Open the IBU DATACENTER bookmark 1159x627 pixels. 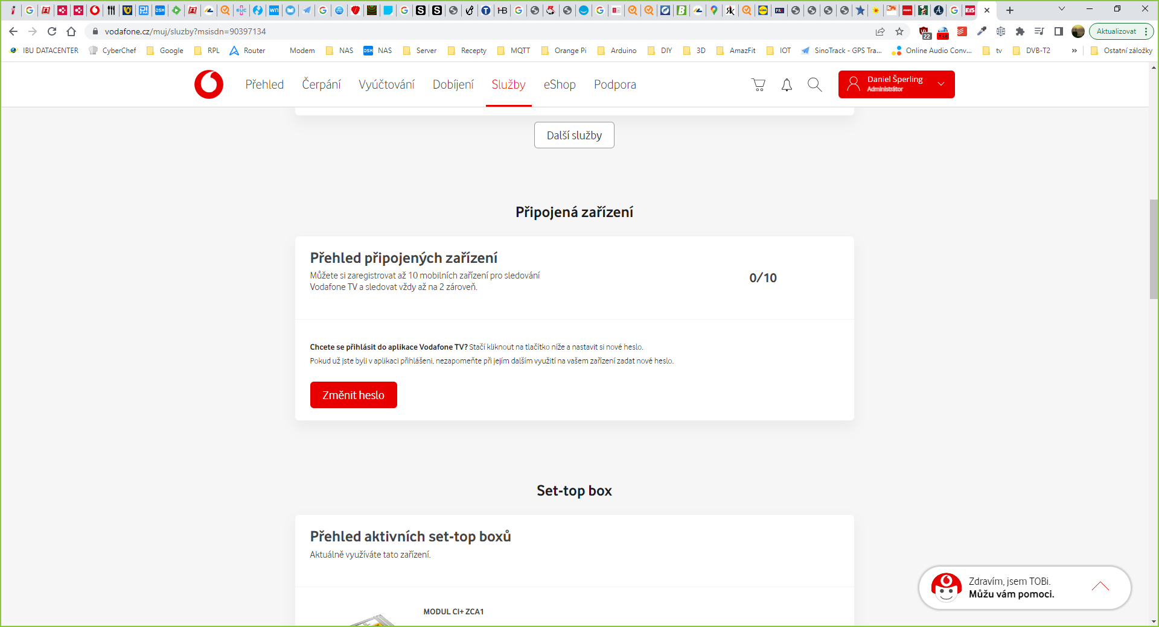tap(44, 51)
